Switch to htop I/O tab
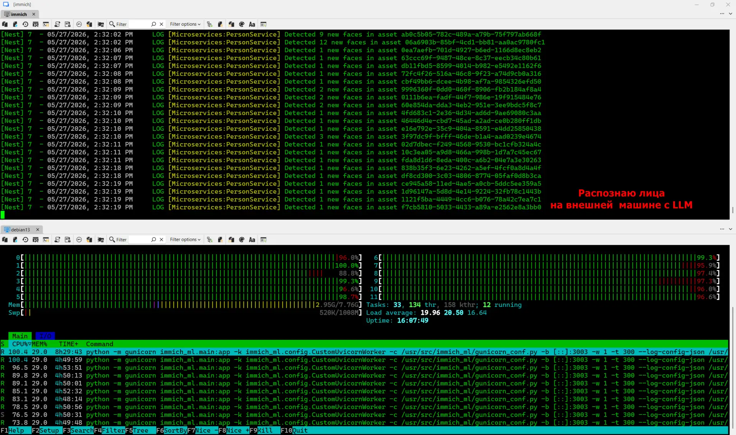The width and height of the screenshot is (736, 435). point(45,336)
